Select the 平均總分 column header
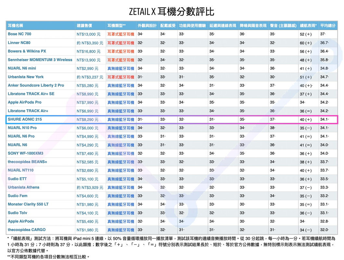Screen dimensions: 344x260 (x=328, y=26)
